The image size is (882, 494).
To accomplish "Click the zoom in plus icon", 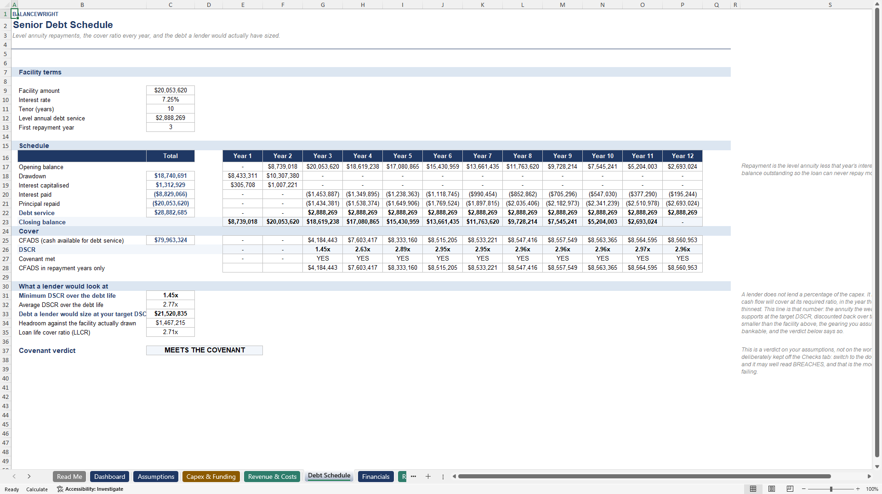I will click(x=858, y=489).
